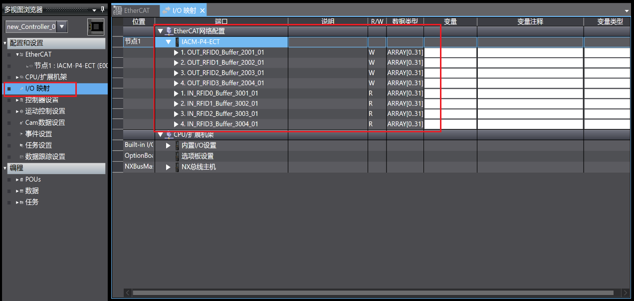Viewport: 634px width, 301px height.
Task: Collapse the IACM-P4-ECT node
Action: coord(168,42)
